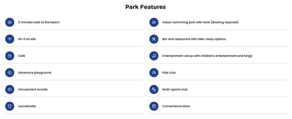Click the shopping bag Convenience store icon
Image resolution: width=292 pixels, height=119 pixels.
pos(154,106)
